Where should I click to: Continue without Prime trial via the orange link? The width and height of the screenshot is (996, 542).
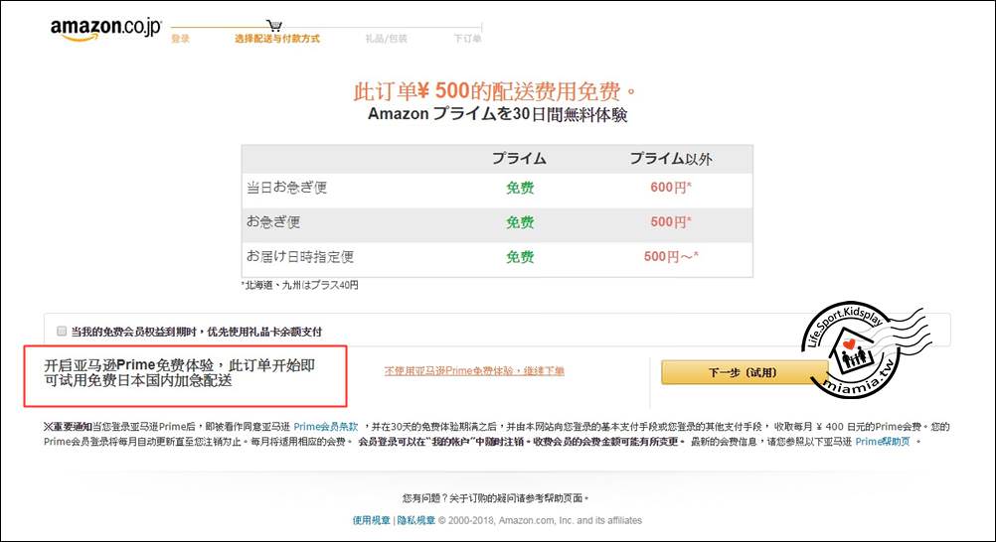tap(474, 371)
